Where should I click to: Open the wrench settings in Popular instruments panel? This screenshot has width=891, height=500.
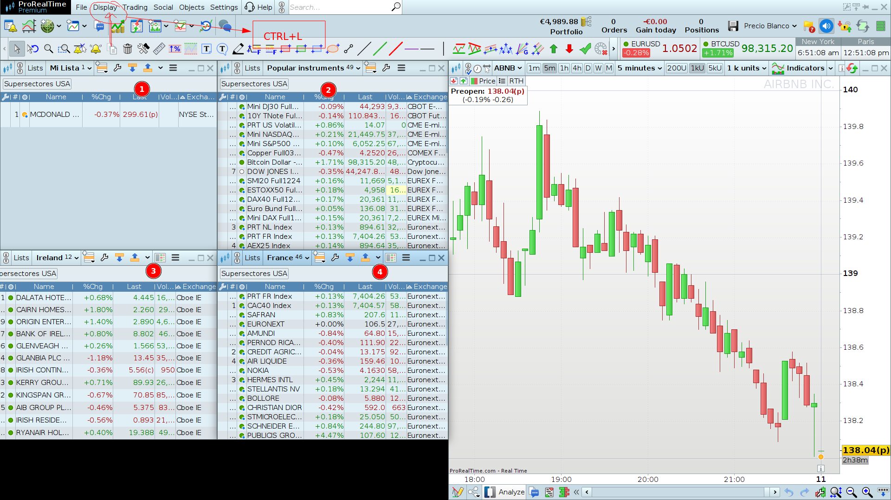pos(386,68)
